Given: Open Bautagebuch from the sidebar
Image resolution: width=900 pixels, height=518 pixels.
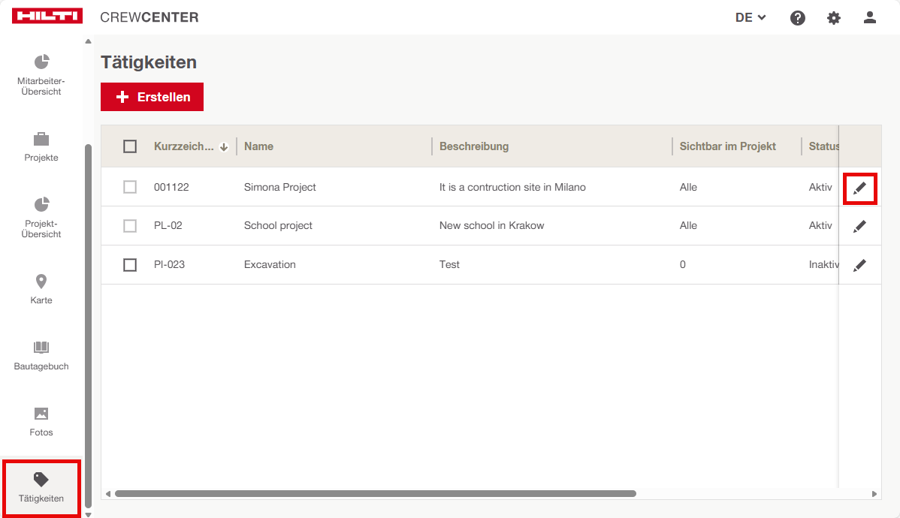Looking at the screenshot, I should pyautogui.click(x=41, y=355).
